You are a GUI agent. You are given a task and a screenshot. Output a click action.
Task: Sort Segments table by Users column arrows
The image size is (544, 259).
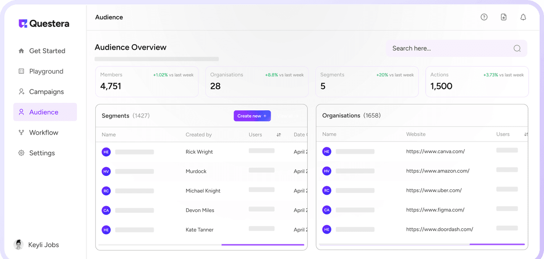[279, 135]
